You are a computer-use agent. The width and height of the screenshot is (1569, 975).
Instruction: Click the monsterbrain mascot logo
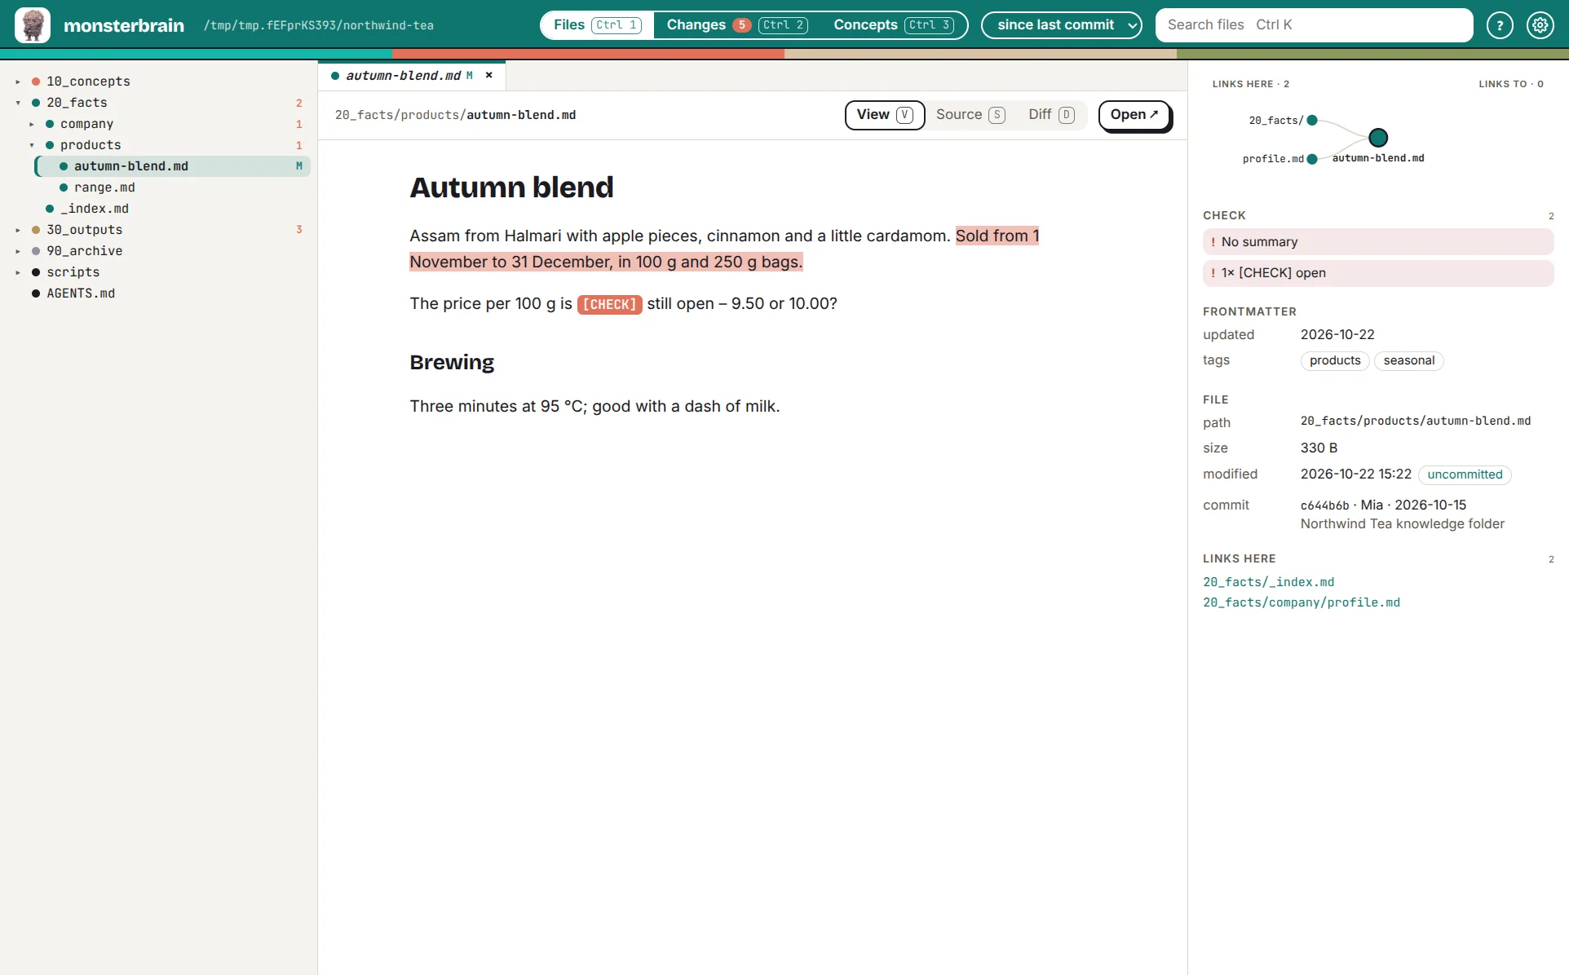click(33, 25)
